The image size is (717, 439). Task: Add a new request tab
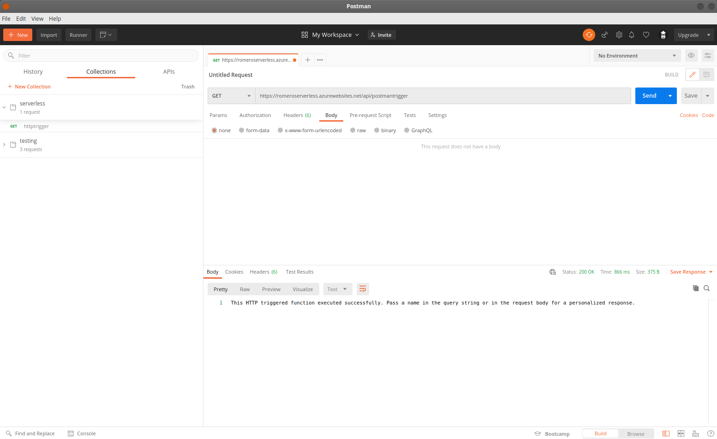[x=308, y=60]
